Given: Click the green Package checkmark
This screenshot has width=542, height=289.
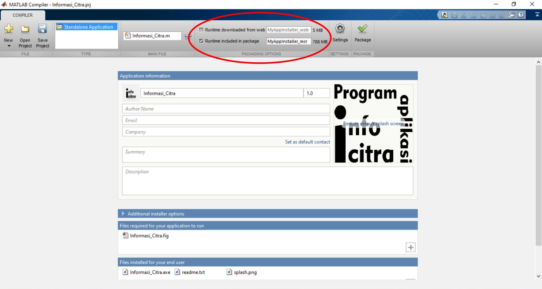Looking at the screenshot, I should [362, 29].
